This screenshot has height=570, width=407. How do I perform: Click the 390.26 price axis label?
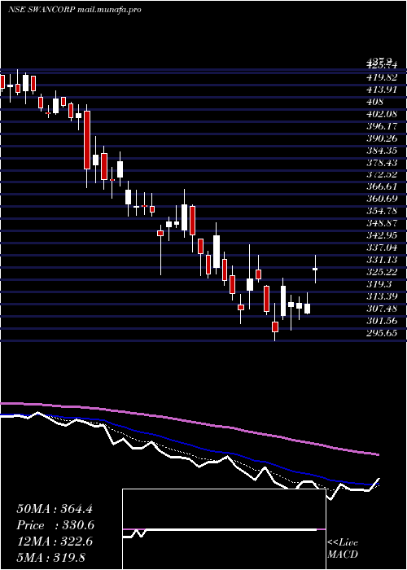[383, 138]
